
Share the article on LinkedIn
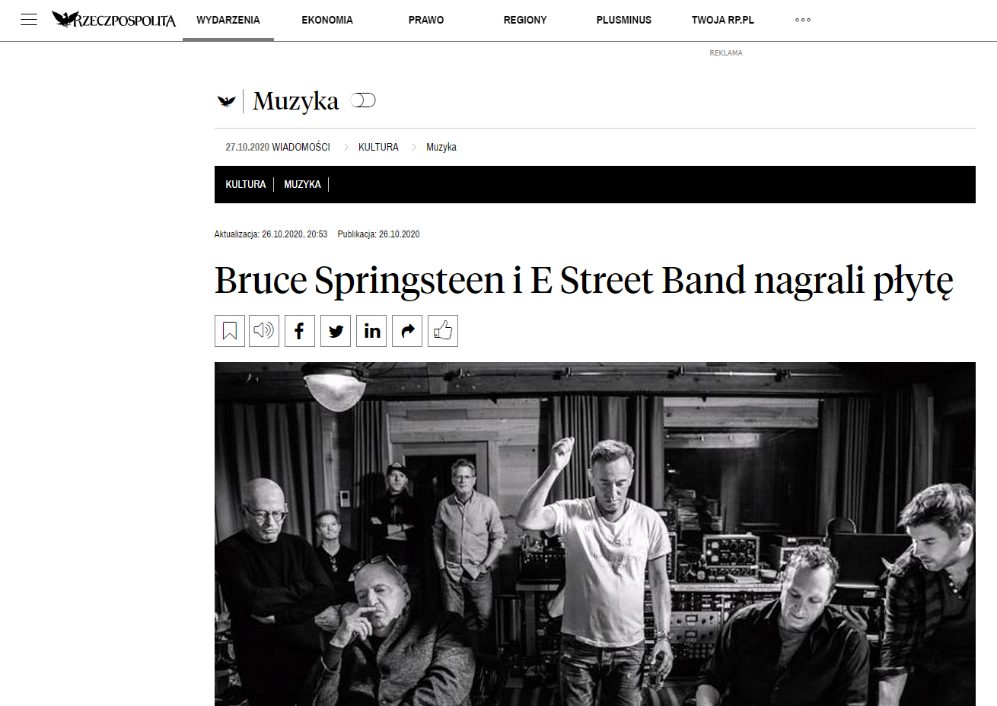[x=371, y=331]
